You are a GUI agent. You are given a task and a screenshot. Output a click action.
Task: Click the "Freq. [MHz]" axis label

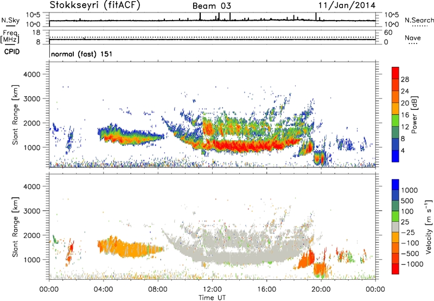[x=10, y=37]
